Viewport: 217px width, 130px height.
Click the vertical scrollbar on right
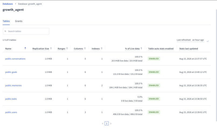click(216, 66)
